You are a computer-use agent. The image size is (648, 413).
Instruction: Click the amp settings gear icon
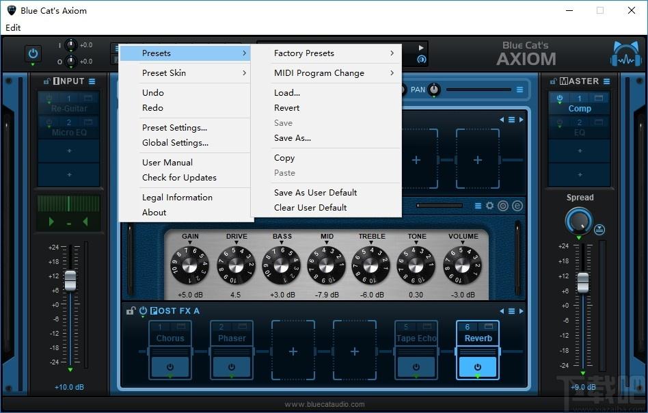489,205
